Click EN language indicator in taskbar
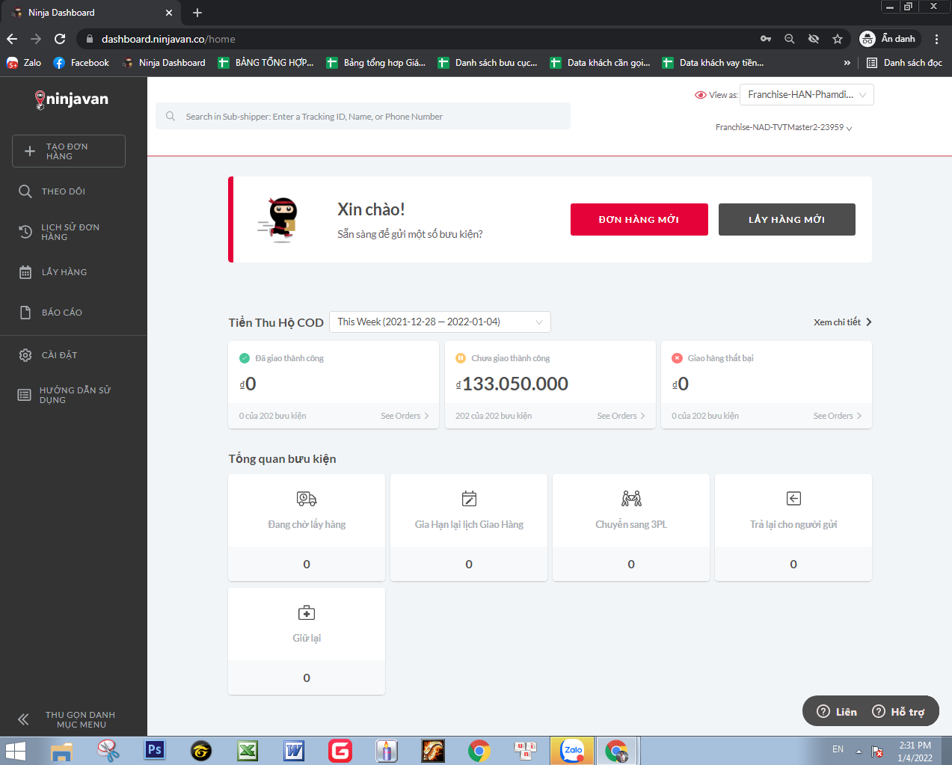This screenshot has width=952, height=765. coord(838,749)
